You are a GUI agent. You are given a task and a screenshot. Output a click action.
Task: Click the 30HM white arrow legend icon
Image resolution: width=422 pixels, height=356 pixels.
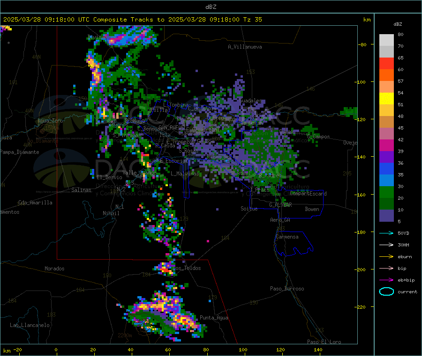tap(386, 245)
